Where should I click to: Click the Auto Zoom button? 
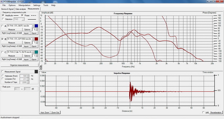(45, 112)
